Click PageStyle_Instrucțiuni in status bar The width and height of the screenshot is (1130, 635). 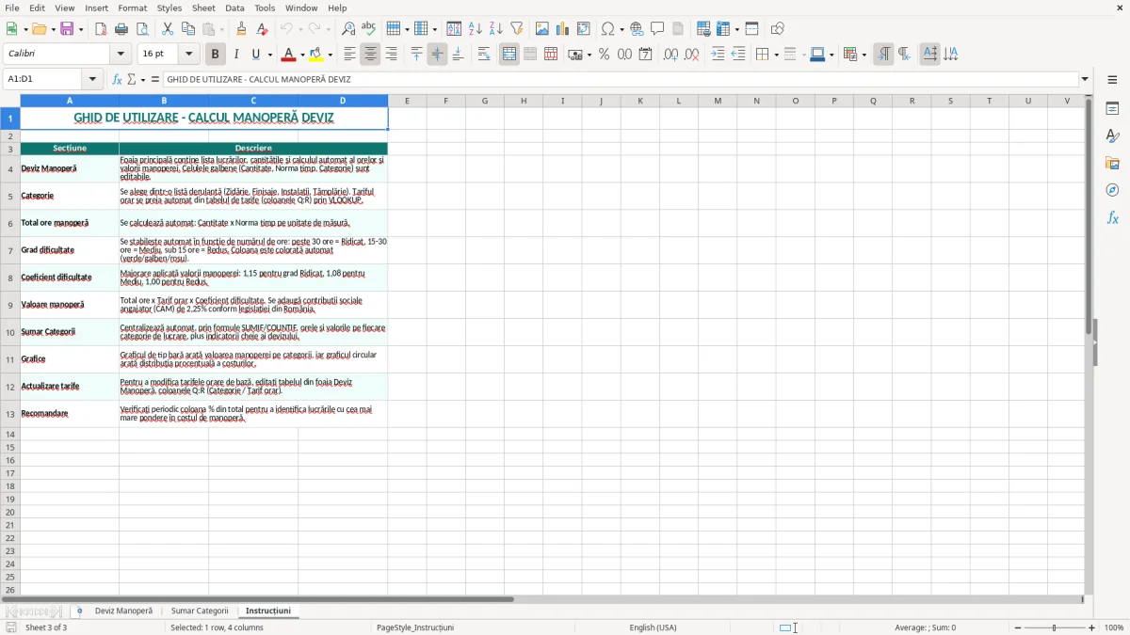coord(415,627)
